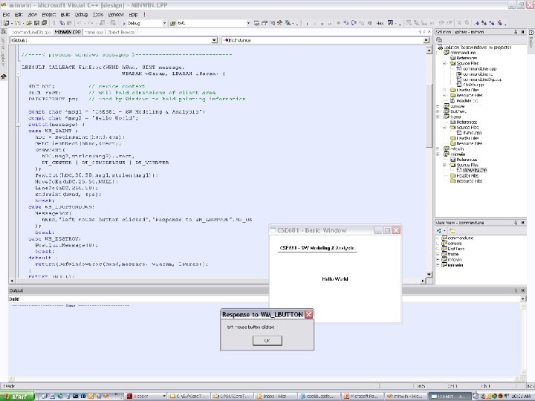Open the Globals scope dropdown

(x=213, y=40)
